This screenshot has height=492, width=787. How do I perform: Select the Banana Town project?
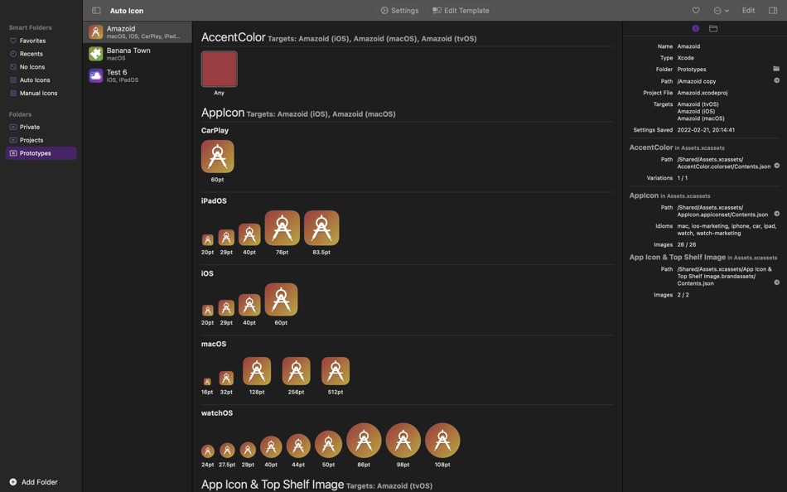[x=137, y=54]
